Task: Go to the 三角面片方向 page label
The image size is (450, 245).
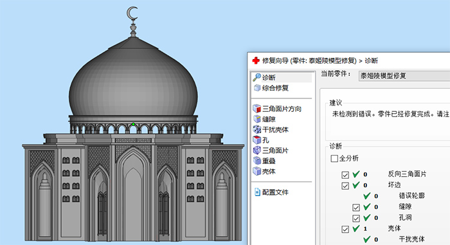Action: click(282, 109)
